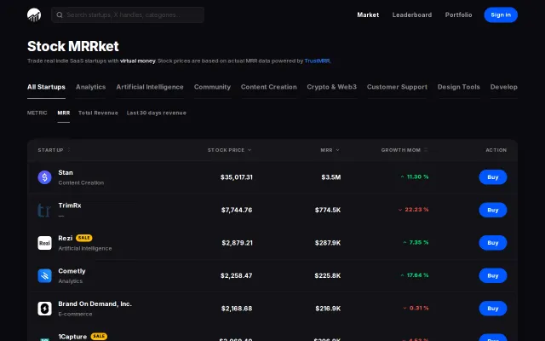
Task: Focus the search startups input field
Action: pos(128,15)
